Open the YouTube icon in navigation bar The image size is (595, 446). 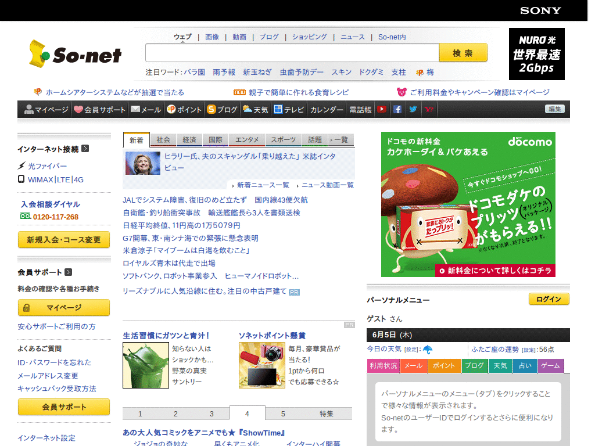382,109
